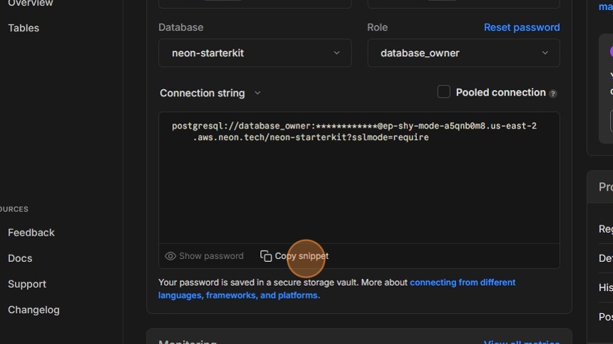613x344 pixels.
Task: Open the Docs sidebar item
Action: 20,258
